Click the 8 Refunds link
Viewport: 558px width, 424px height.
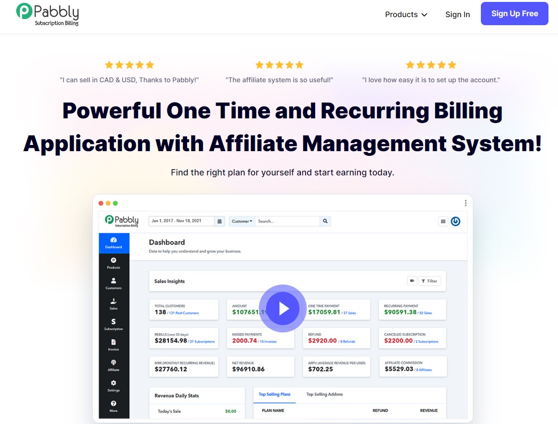[348, 342]
